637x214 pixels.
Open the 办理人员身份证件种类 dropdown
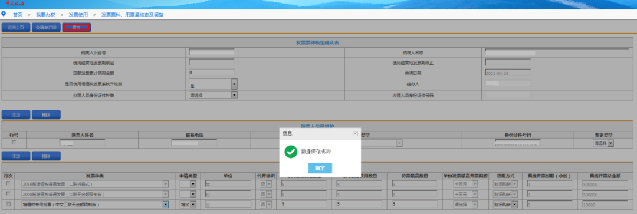coord(214,95)
